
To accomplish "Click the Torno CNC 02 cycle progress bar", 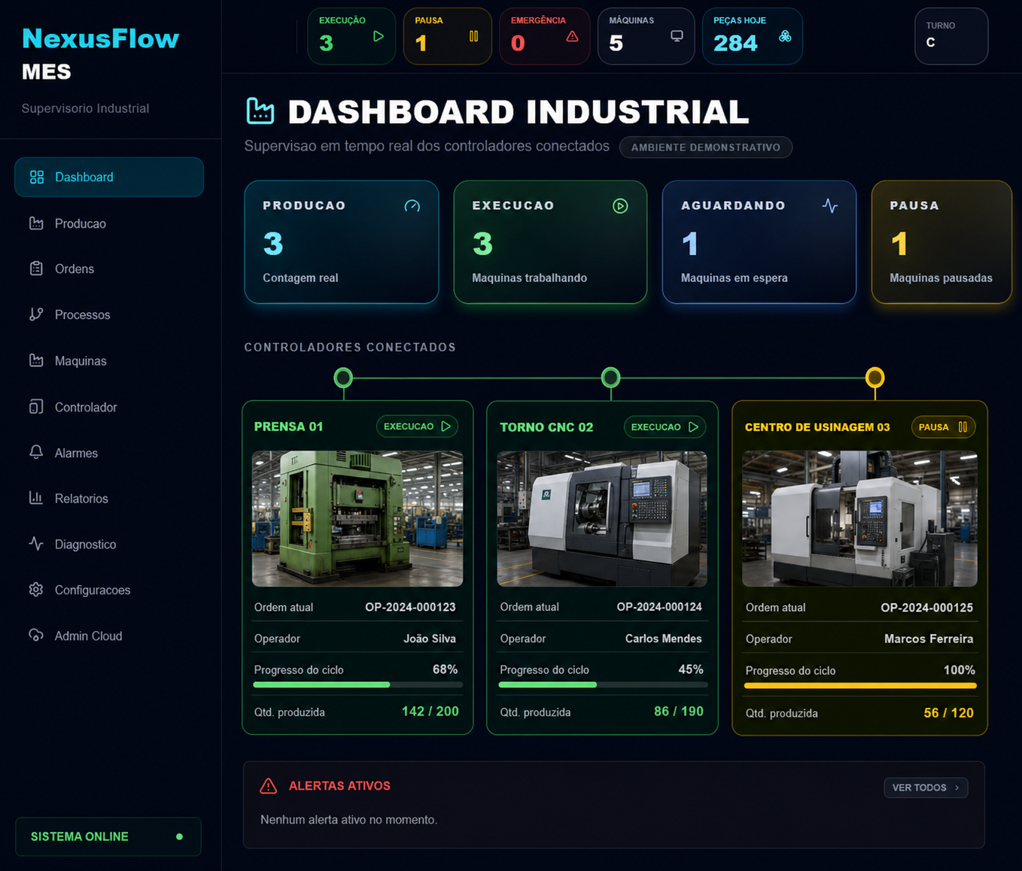I will click(x=603, y=684).
